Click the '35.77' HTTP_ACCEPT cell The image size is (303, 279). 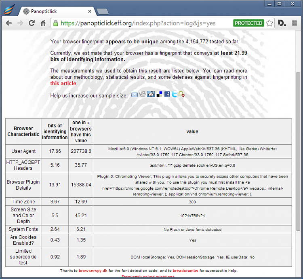tap(81, 165)
